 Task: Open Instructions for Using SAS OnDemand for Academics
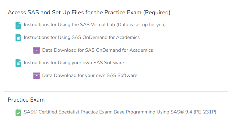82,37
